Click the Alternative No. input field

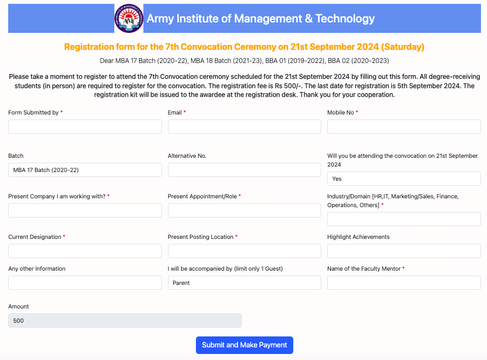[x=245, y=170]
